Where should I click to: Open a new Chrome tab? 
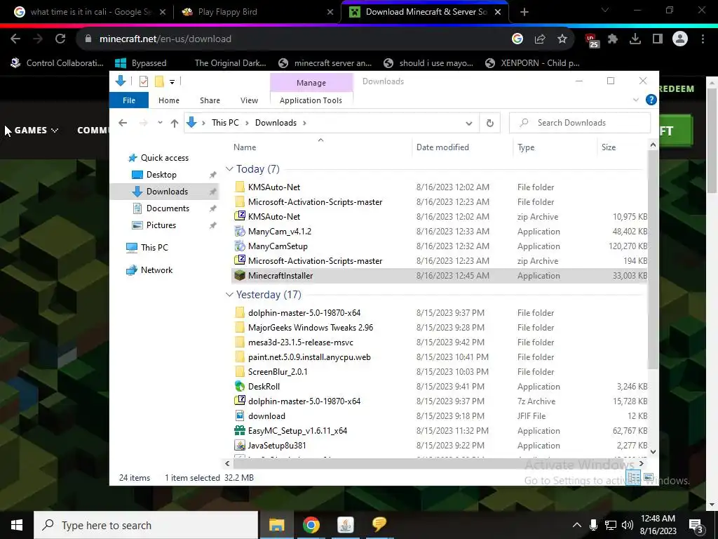click(x=524, y=12)
